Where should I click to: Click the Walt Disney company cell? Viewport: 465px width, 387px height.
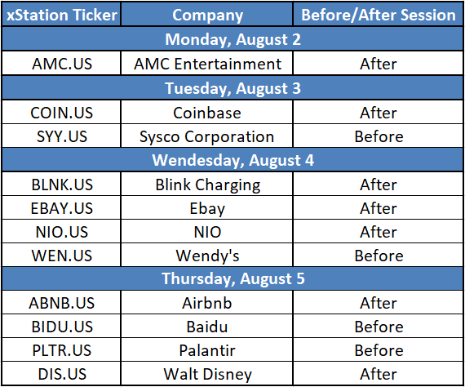pos(207,373)
